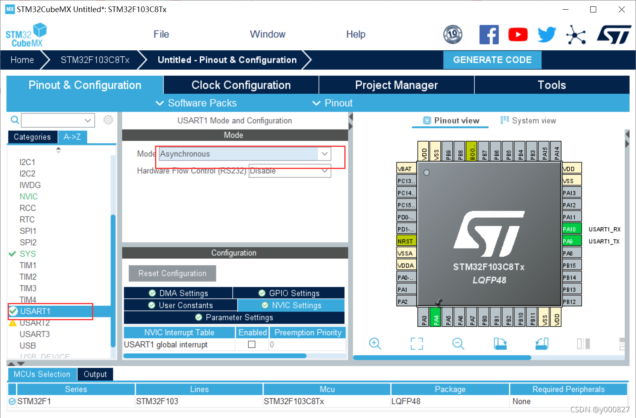Click the STM32CubeMX logo
Screen dimensions: 636x418
pyautogui.click(x=26, y=35)
